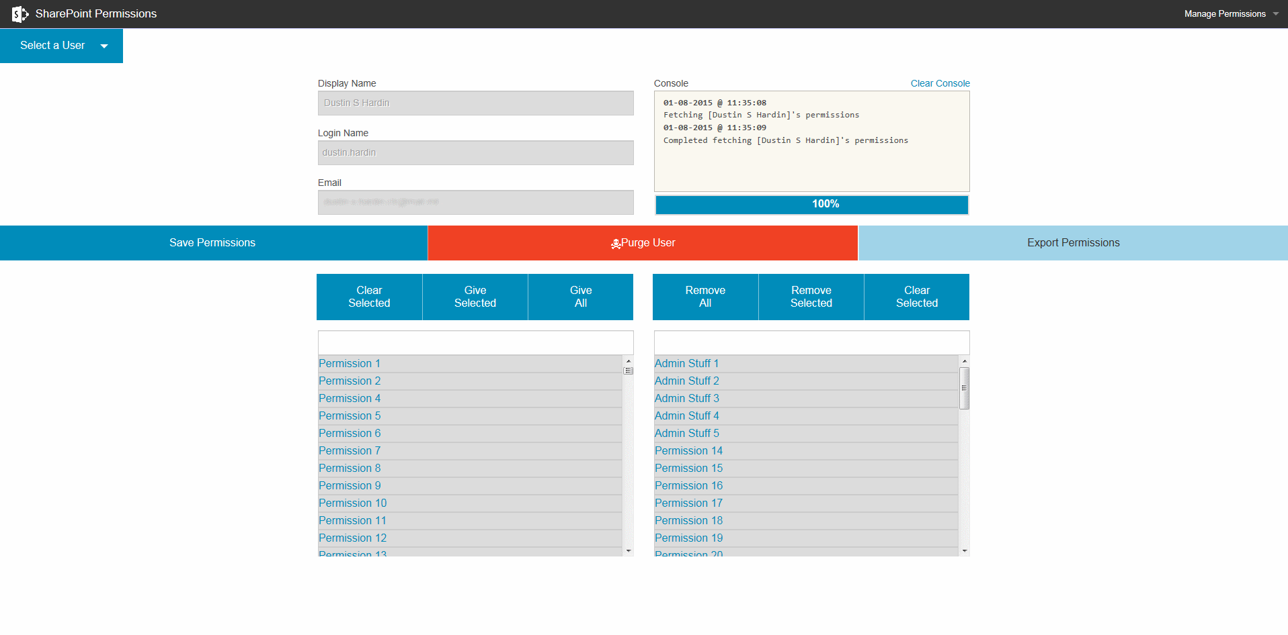This screenshot has height=635, width=1288.
Task: Click the skull icon on Purge User
Action: pyautogui.click(x=616, y=244)
